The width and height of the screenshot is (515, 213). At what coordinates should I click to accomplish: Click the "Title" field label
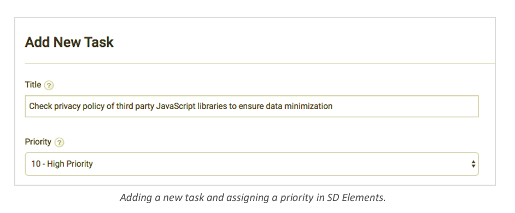point(33,85)
